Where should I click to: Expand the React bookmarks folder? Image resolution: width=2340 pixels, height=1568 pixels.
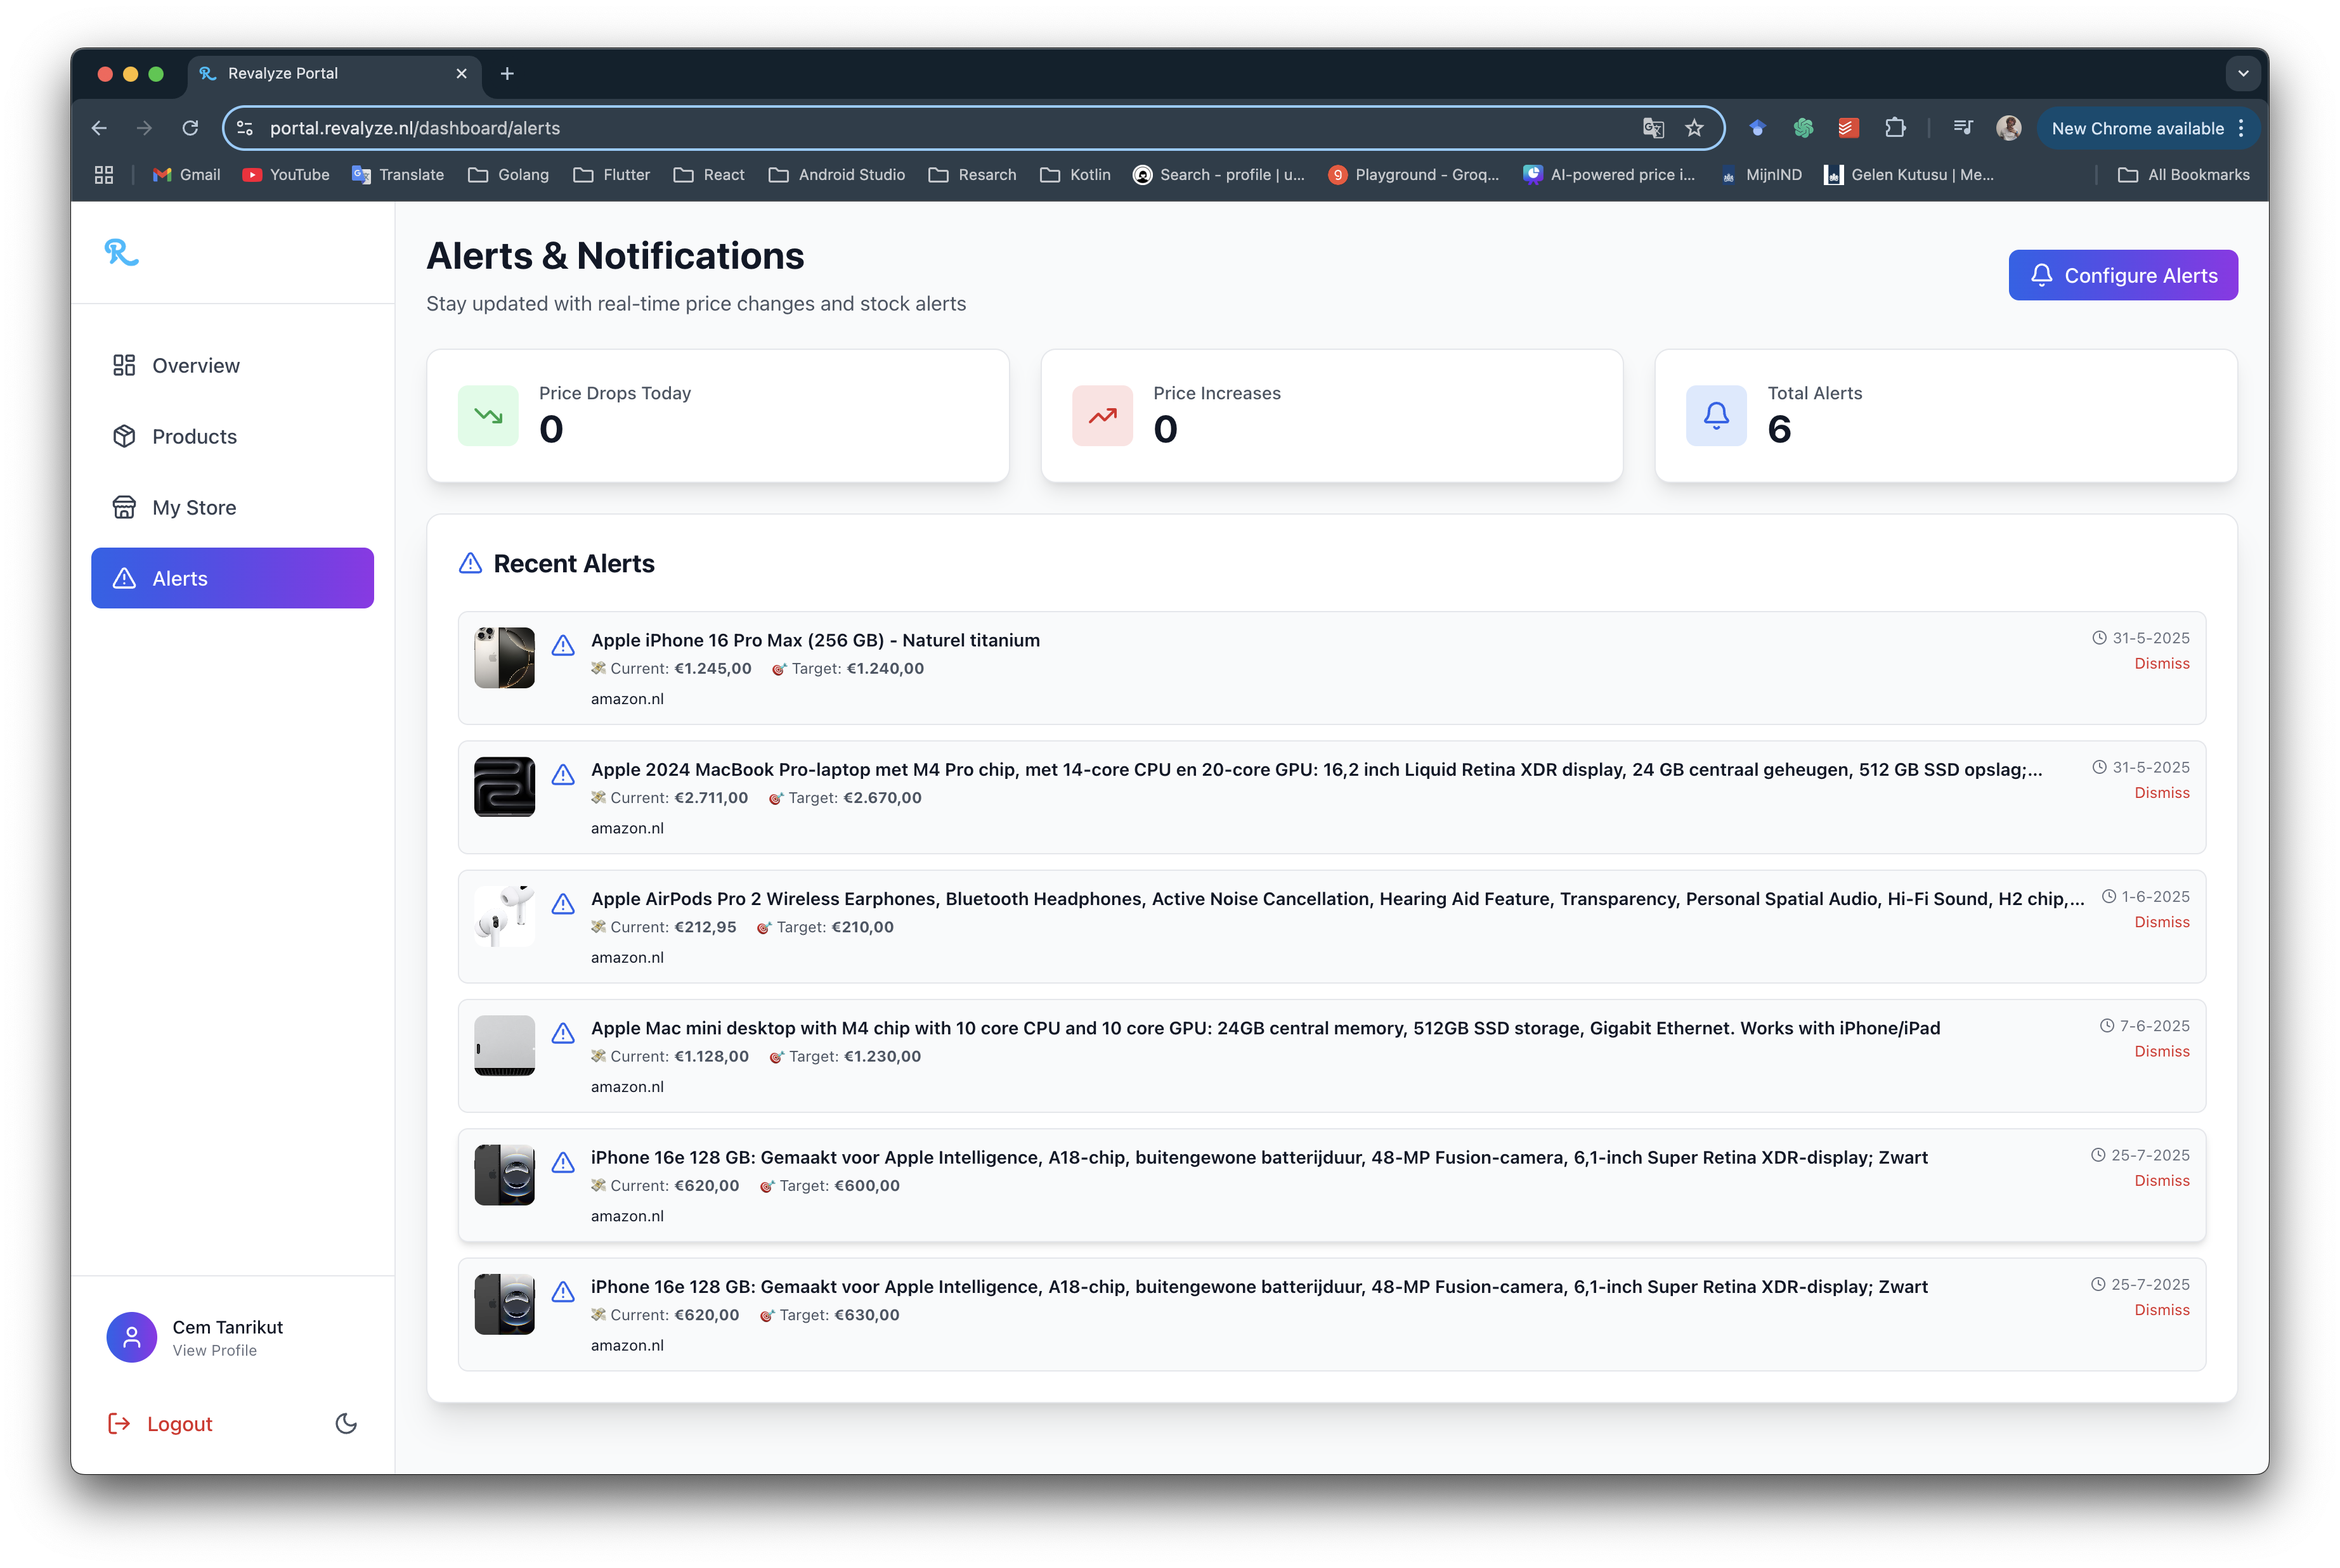[x=708, y=175]
